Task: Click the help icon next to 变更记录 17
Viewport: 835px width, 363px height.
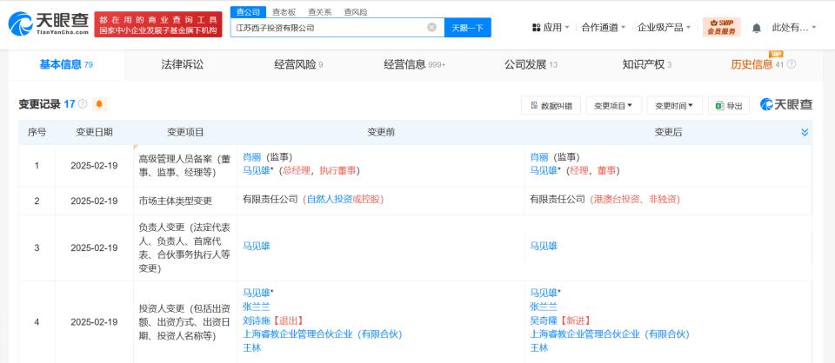Action: click(x=83, y=104)
